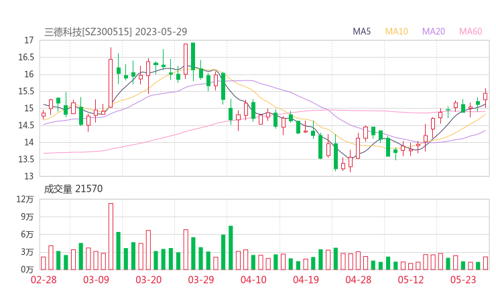Click the 9万 volume axis label

tap(27, 217)
